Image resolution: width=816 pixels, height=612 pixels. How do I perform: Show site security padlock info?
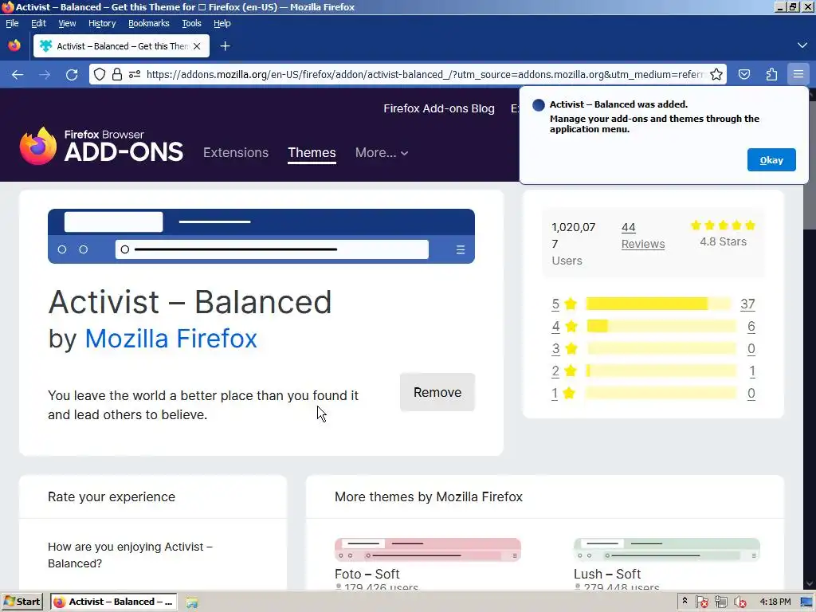(117, 74)
